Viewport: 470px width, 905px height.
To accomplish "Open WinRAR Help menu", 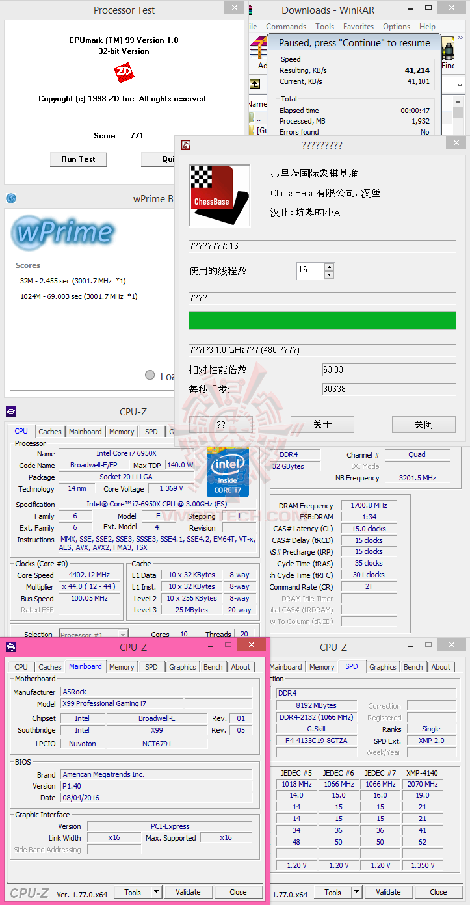I will [x=428, y=27].
